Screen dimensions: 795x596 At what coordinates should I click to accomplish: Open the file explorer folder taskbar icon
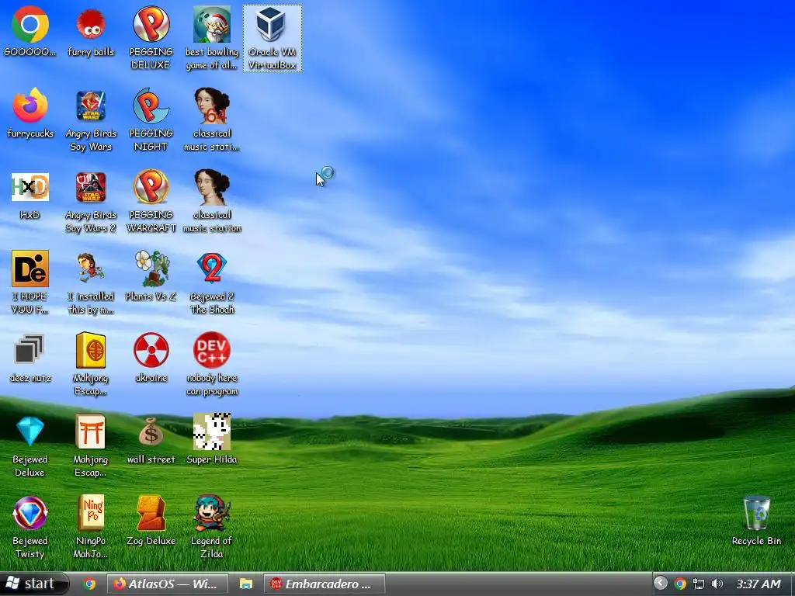[x=246, y=584]
